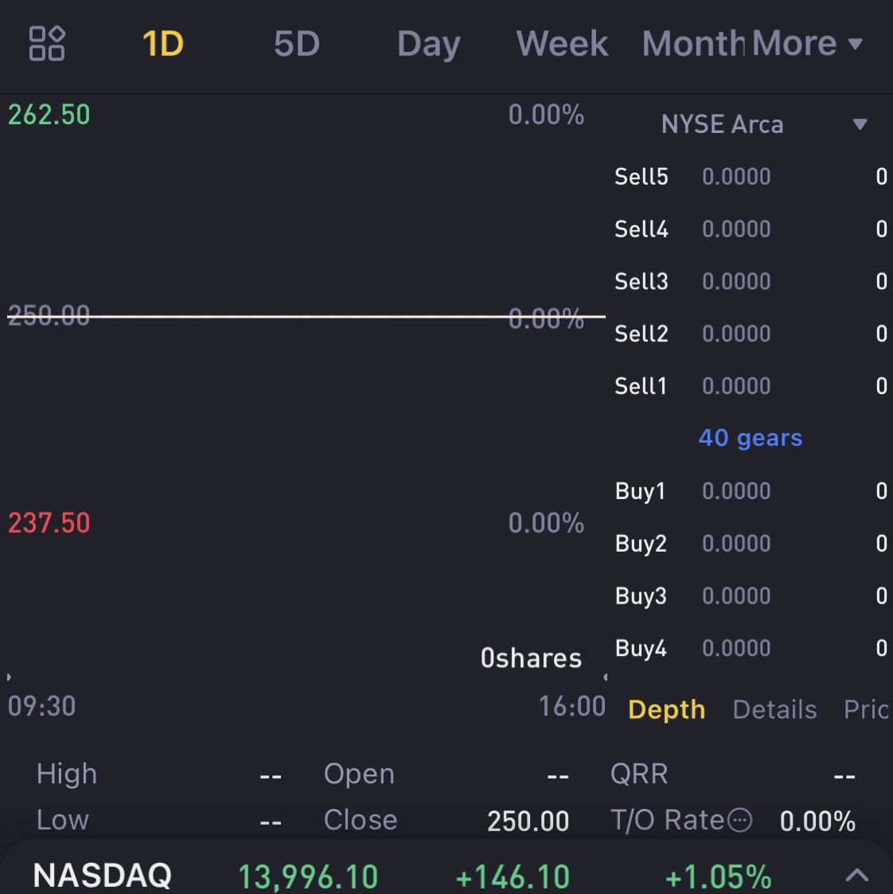The image size is (893, 894).
Task: Select the Buy1 order book row
Action: pyautogui.click(x=750, y=491)
